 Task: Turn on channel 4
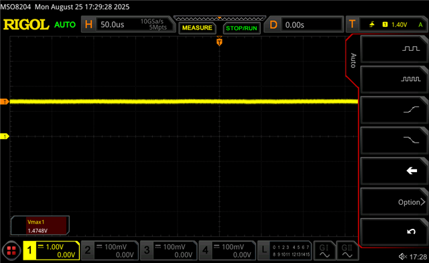click(227, 250)
